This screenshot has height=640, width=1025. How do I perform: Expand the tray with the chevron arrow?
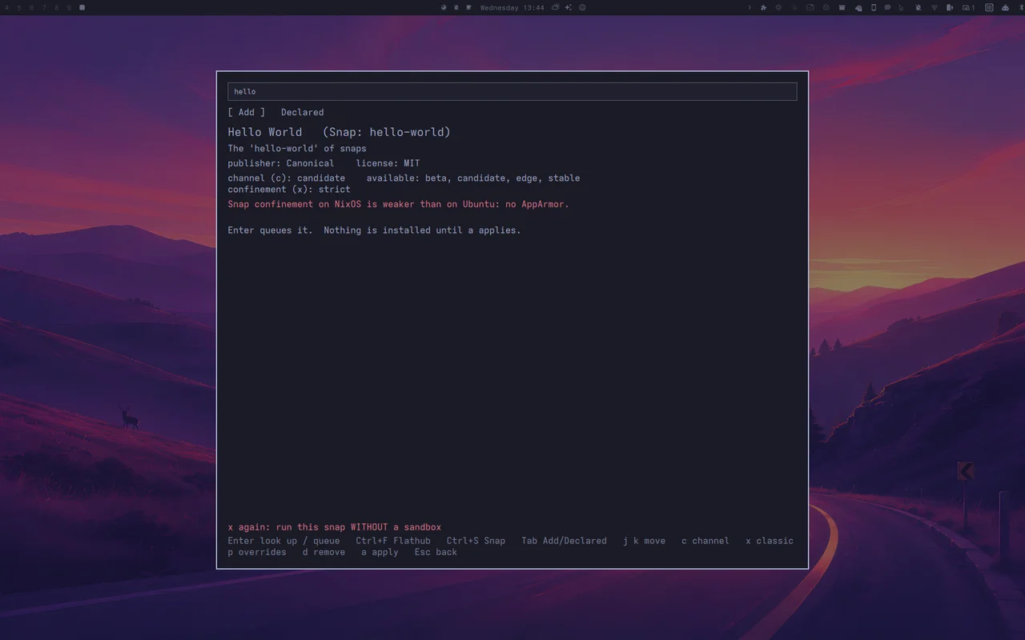(750, 7)
